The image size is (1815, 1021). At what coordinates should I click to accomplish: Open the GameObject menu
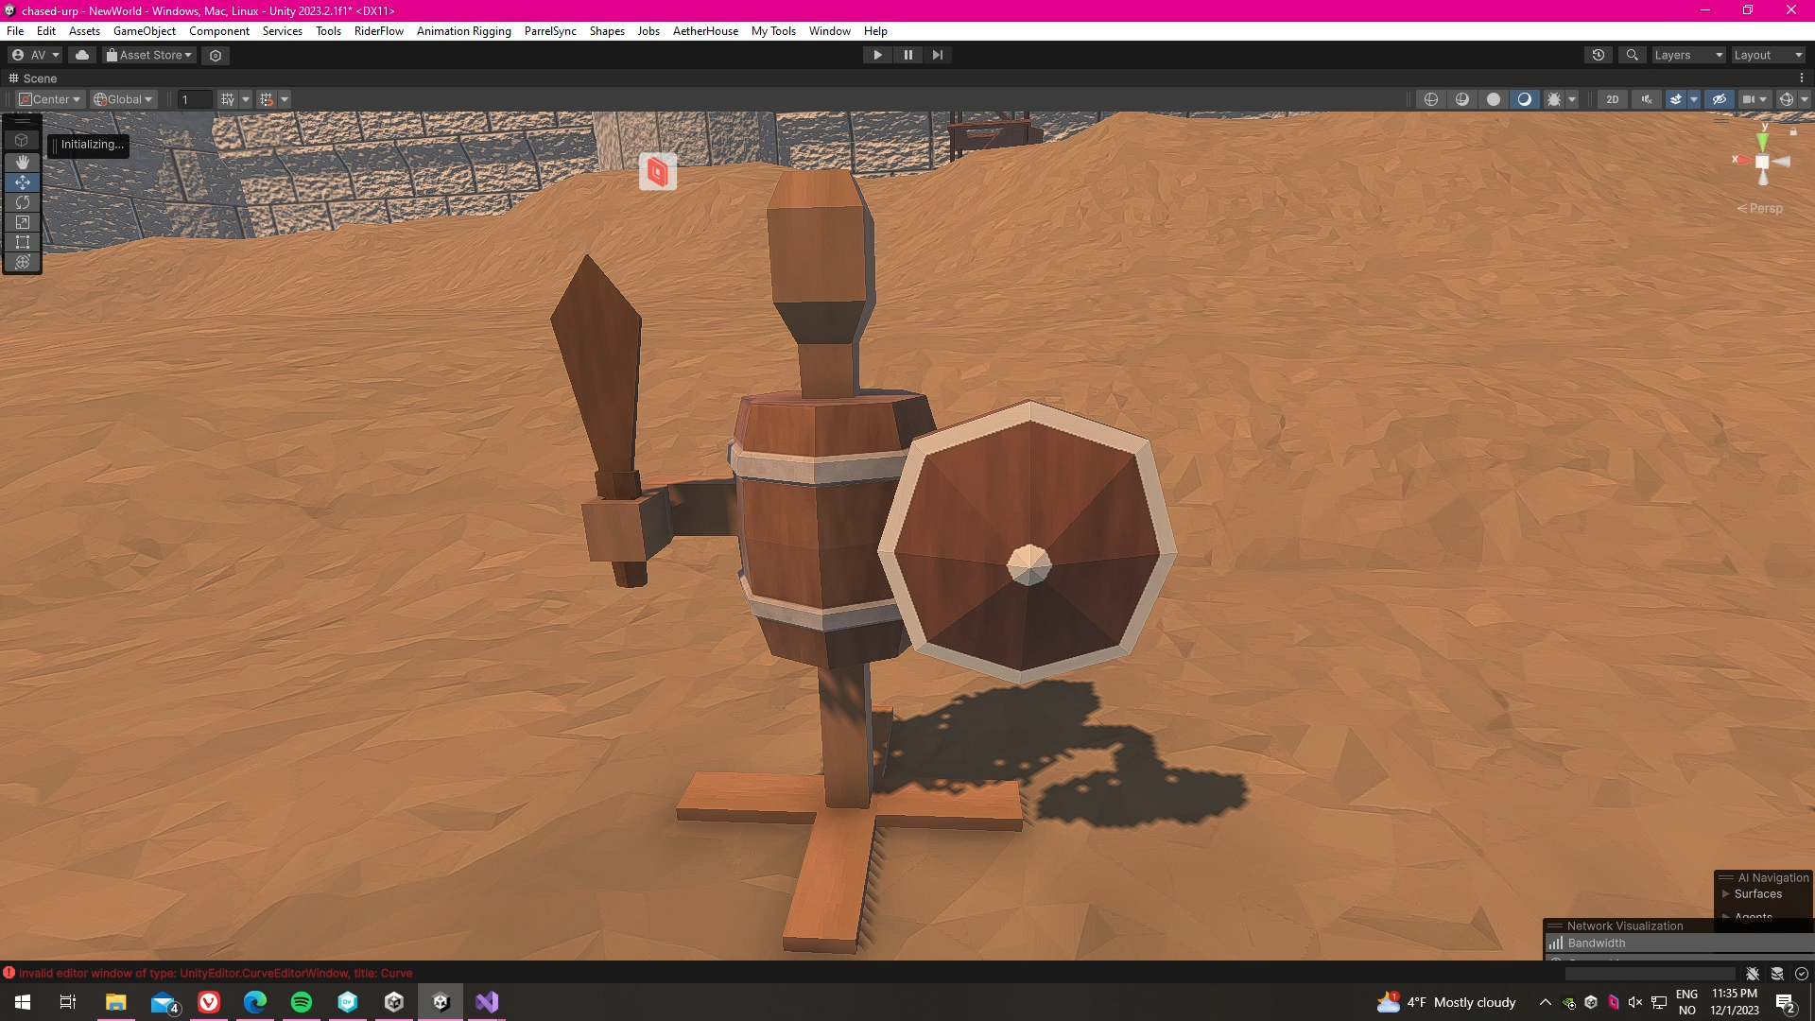coord(144,31)
